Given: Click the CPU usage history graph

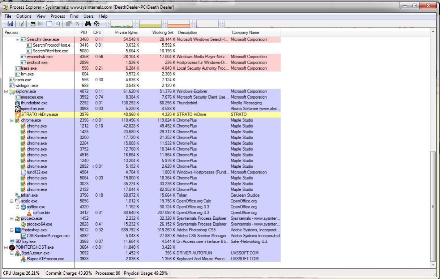Looking at the screenshot, I should (x=122, y=24).
